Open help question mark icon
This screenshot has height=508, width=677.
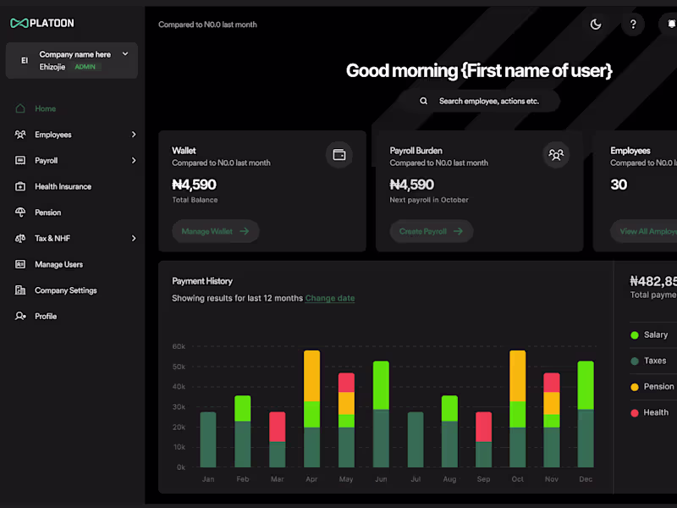(633, 25)
